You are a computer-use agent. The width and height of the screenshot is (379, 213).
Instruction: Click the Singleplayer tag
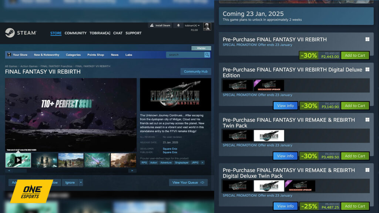point(181,163)
